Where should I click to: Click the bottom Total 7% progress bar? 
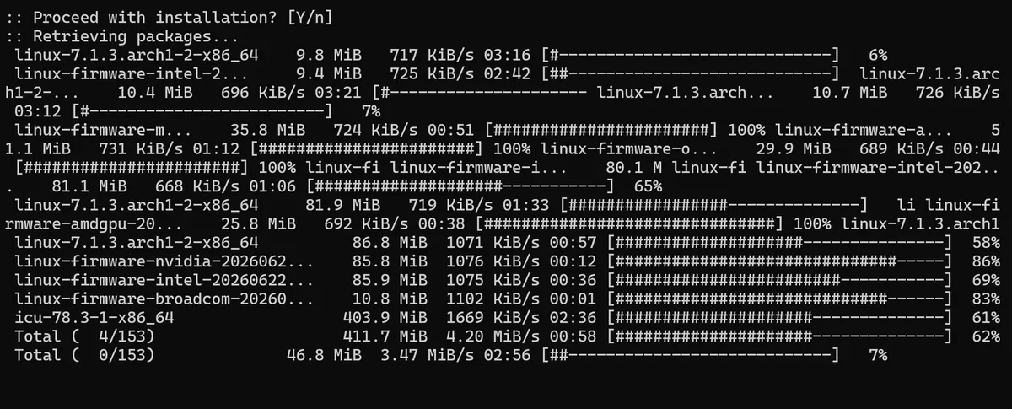(x=692, y=356)
